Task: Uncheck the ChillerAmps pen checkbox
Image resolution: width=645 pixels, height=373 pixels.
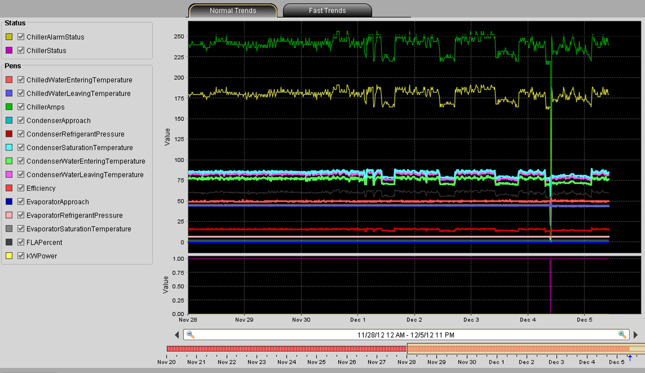Action: coord(21,107)
